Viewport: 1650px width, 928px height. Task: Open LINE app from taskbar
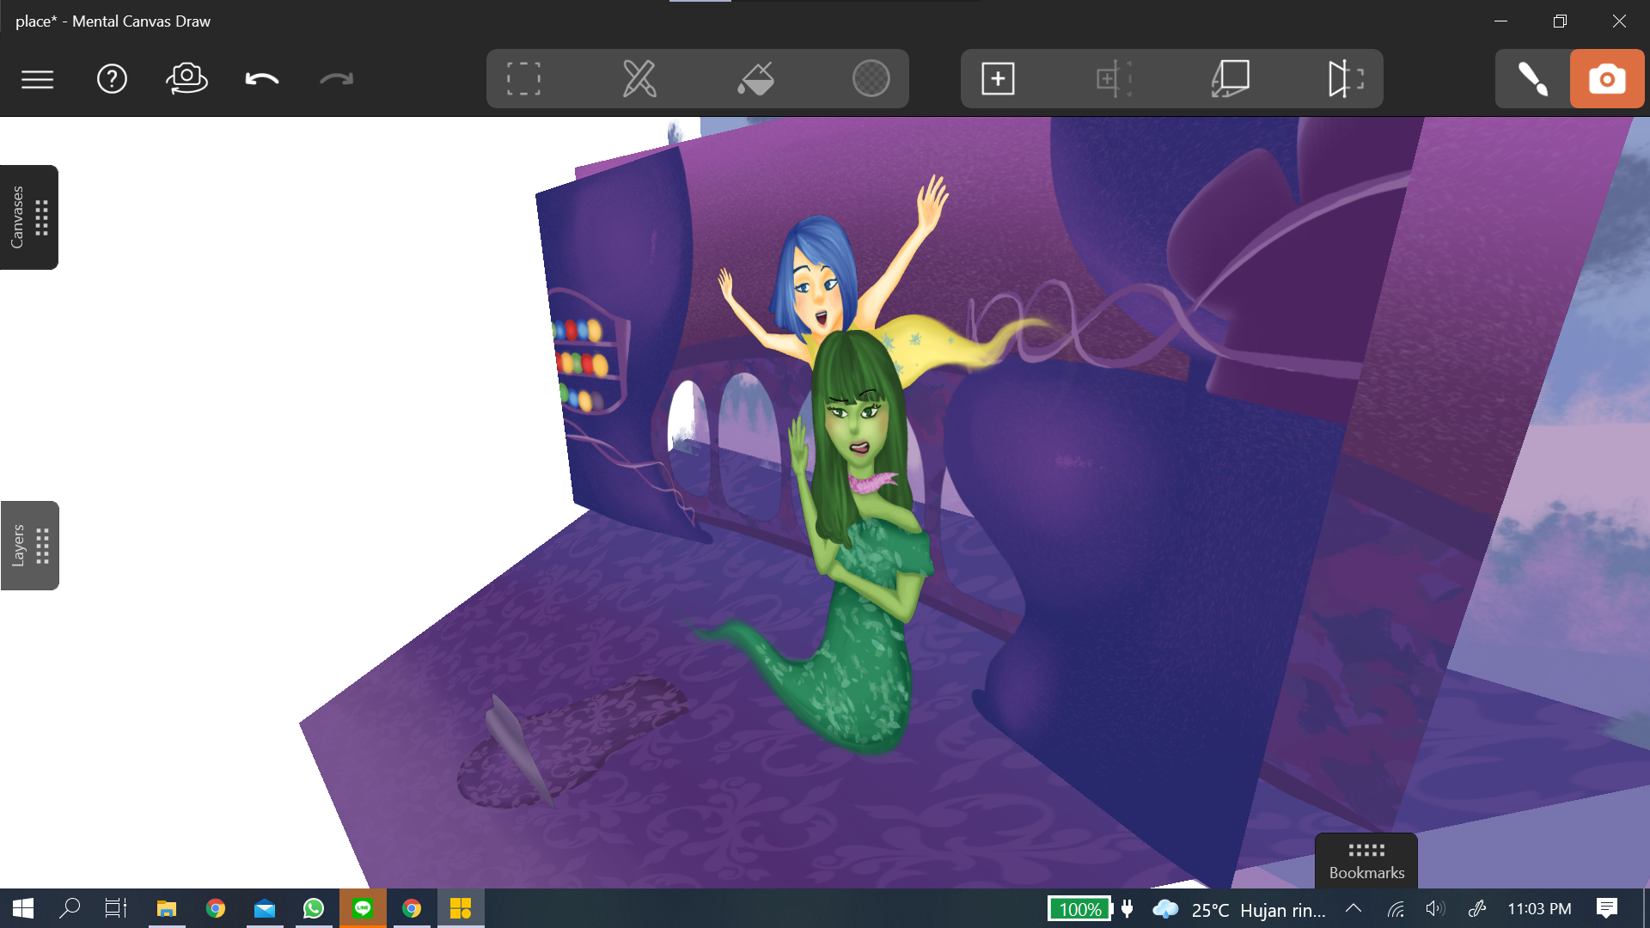363,908
